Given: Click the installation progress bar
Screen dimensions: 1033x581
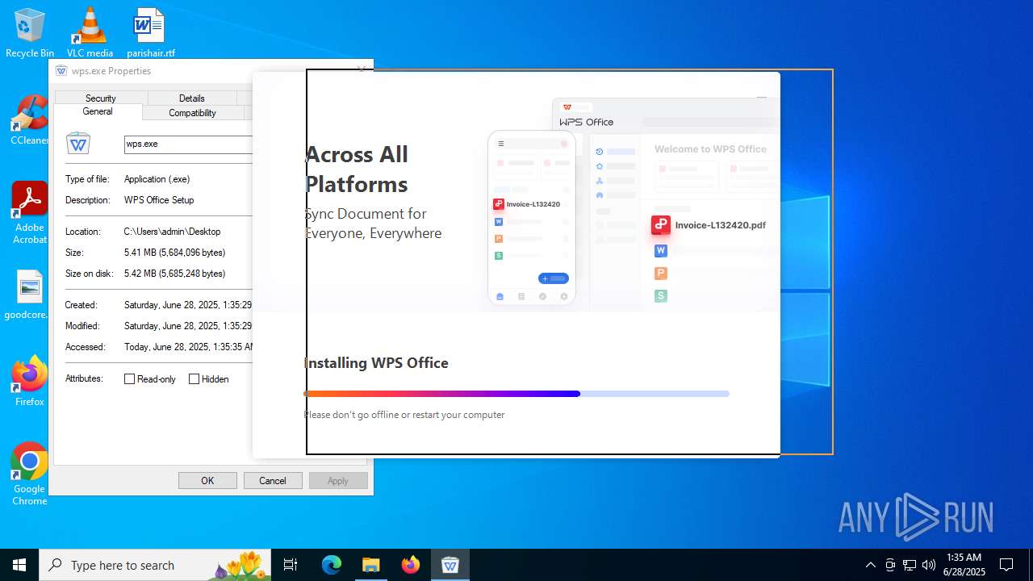Looking at the screenshot, I should (x=516, y=394).
